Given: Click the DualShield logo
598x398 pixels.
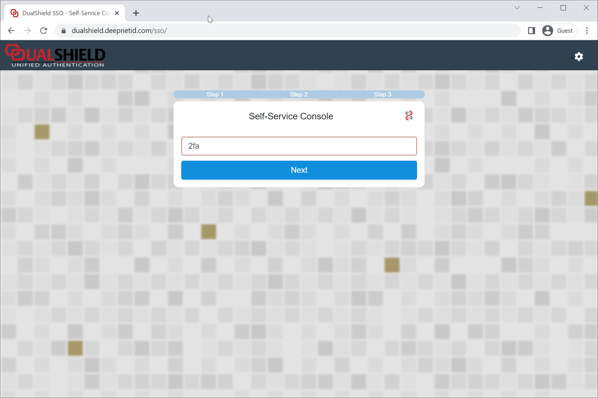Looking at the screenshot, I should click(55, 56).
